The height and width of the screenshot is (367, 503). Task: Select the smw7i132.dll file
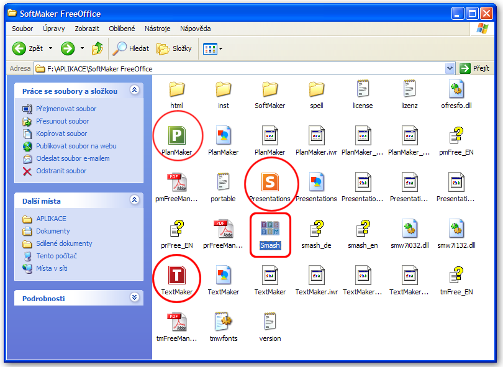tap(456, 233)
